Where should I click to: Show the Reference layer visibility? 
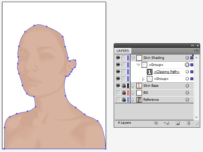tap(118, 100)
